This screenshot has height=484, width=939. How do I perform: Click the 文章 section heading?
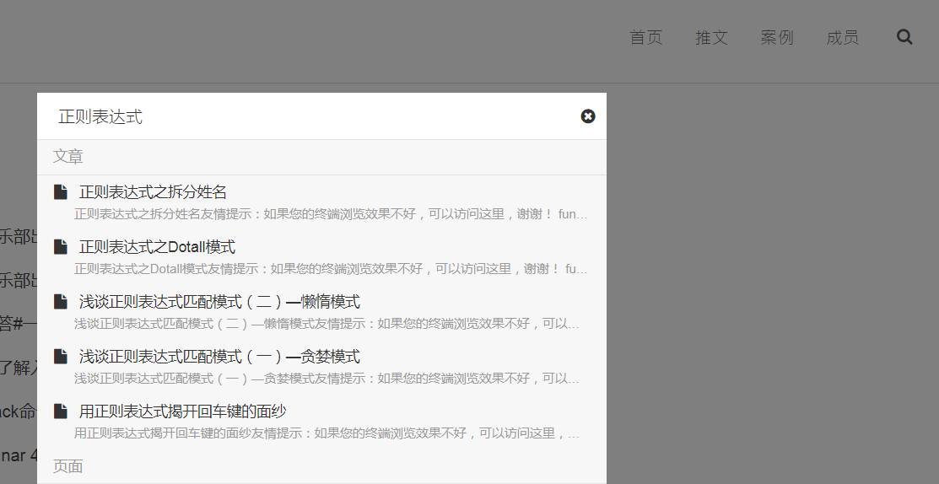(x=67, y=157)
